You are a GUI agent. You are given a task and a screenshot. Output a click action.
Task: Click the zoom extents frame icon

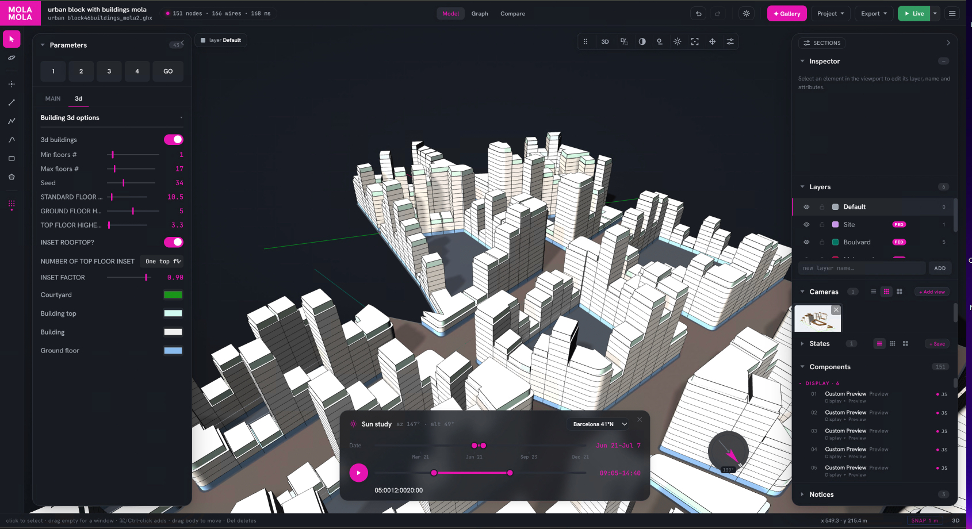point(695,41)
